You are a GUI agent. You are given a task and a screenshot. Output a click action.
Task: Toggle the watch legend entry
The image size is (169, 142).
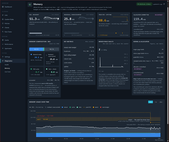point(96,107)
